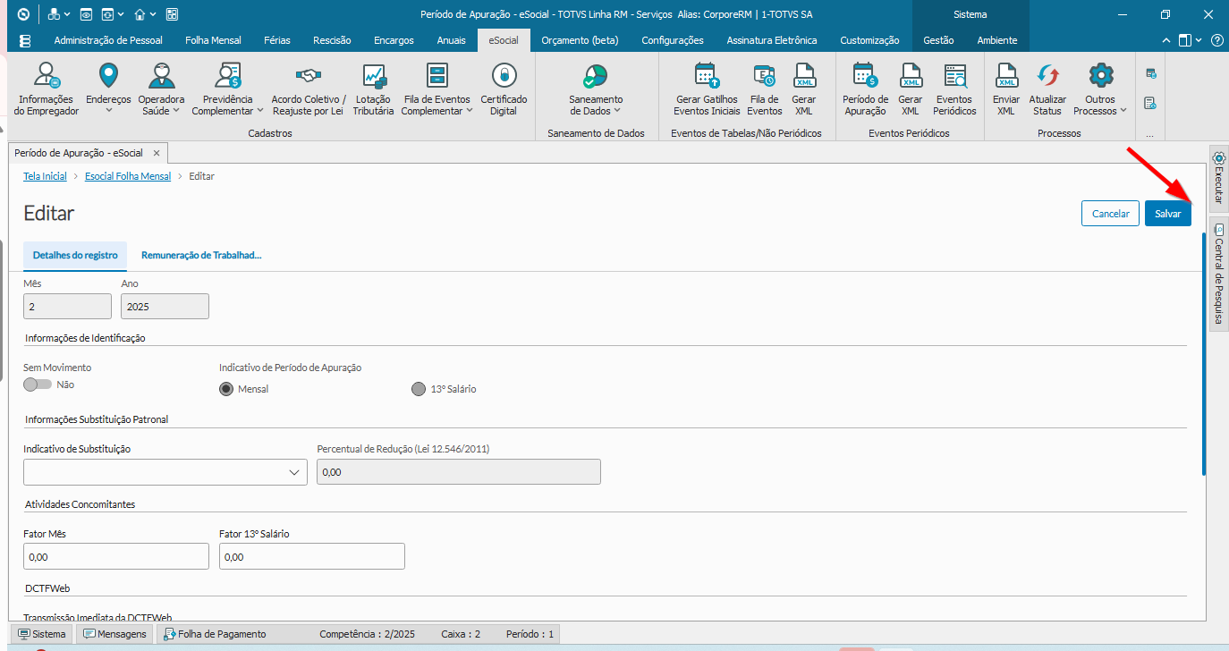Open the Indicativo de Substituição combo box
1229x651 pixels.
[x=165, y=472]
